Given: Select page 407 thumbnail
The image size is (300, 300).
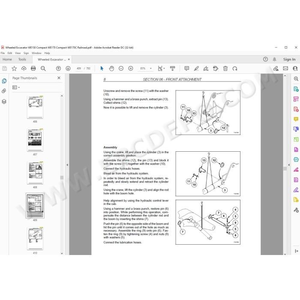Looking at the screenshot, I should pos(35,140).
